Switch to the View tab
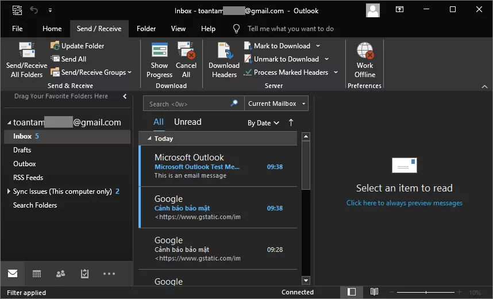 point(178,29)
